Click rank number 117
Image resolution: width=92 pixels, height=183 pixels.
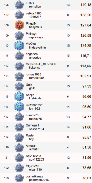[6, 117]
